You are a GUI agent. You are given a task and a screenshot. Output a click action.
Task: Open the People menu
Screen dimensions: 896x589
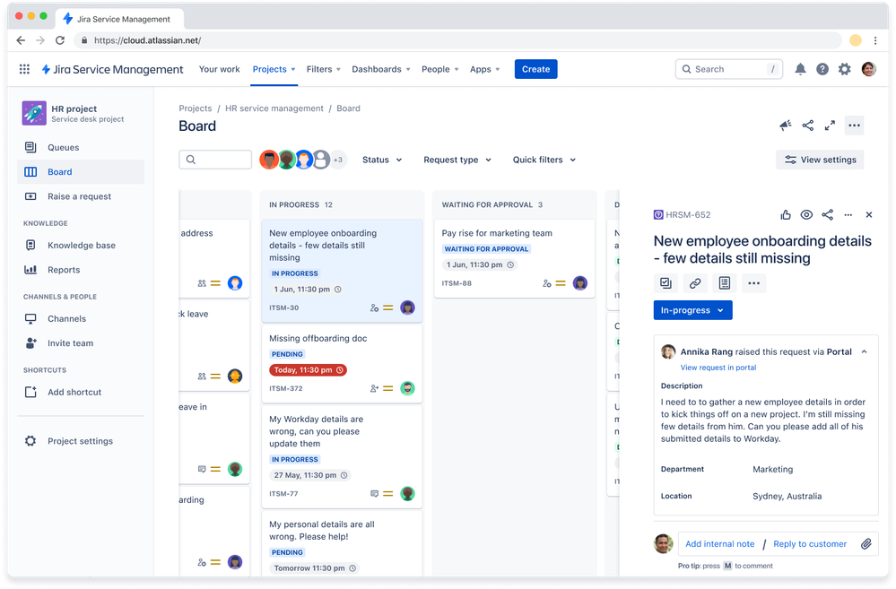(439, 69)
